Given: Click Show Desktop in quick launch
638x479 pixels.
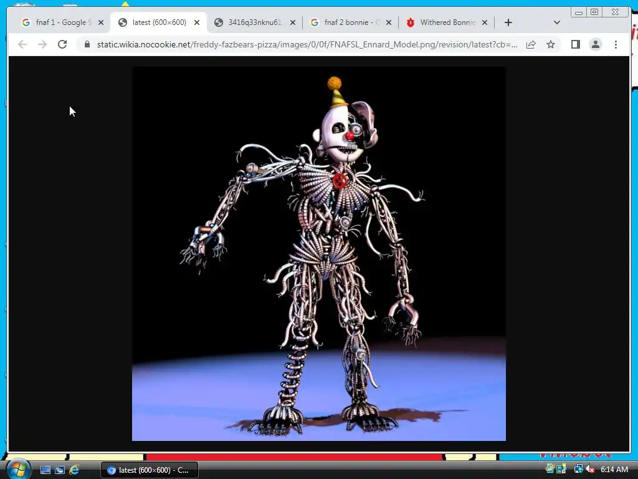Looking at the screenshot, I should [x=45, y=470].
